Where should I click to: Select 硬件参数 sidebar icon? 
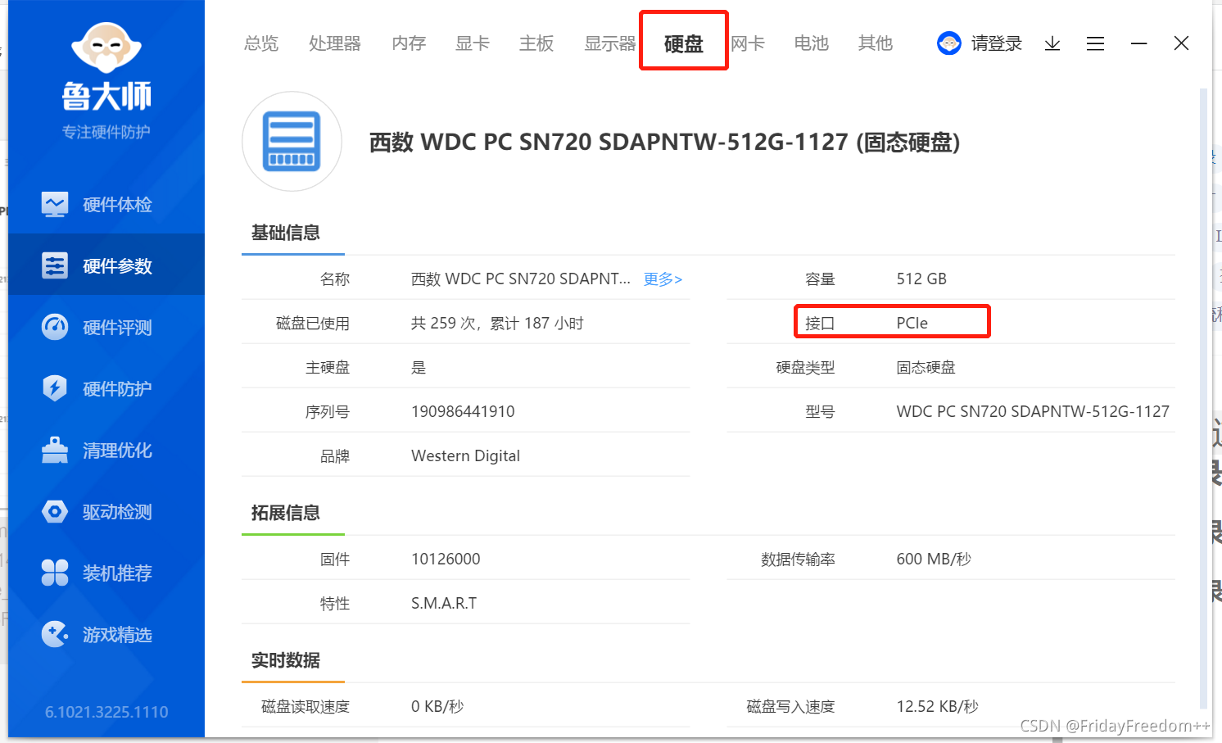[x=55, y=265]
